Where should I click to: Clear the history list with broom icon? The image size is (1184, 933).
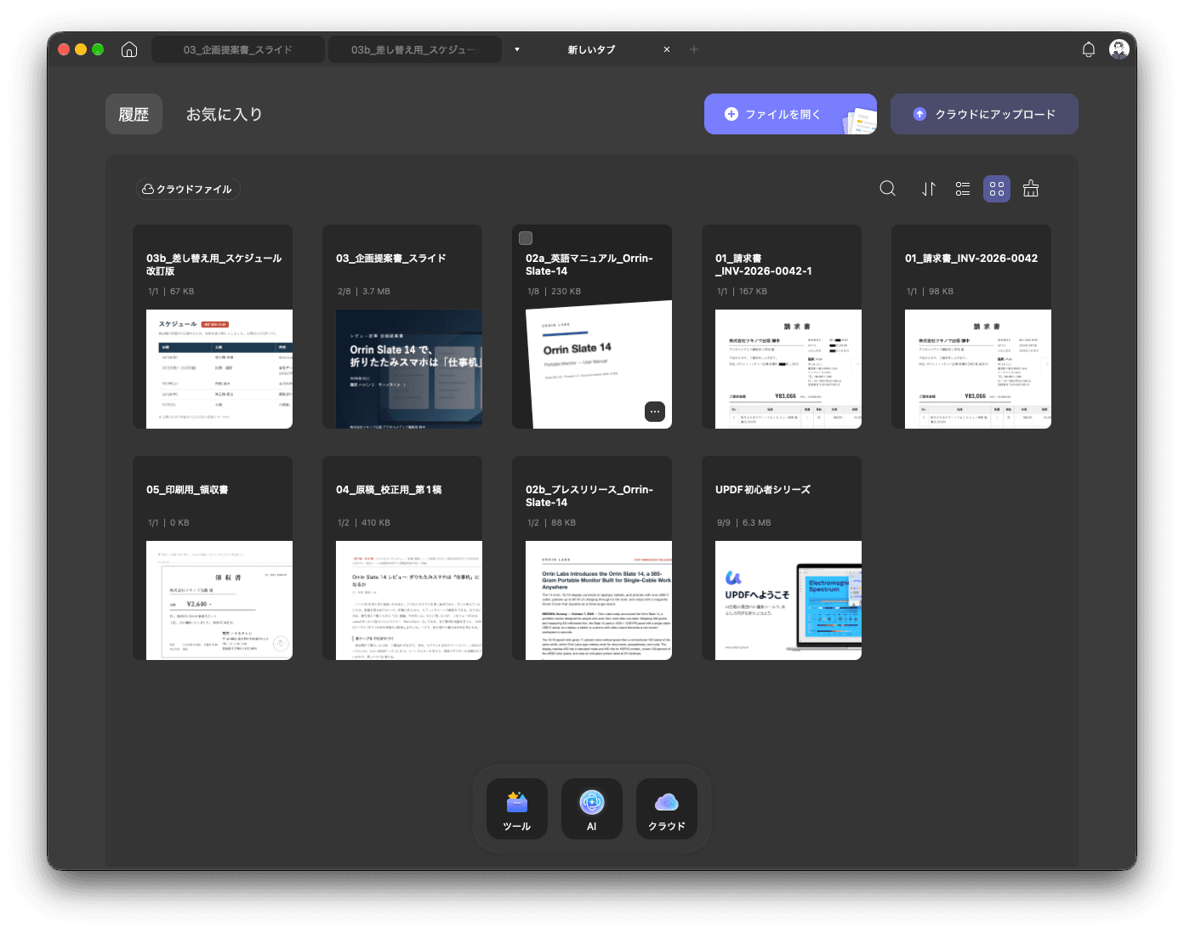click(x=1031, y=189)
